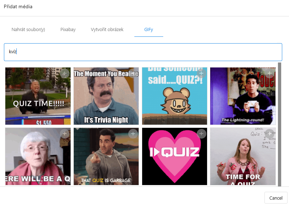Select the TIME FOR A QUIZ thumbnail

[243, 156]
